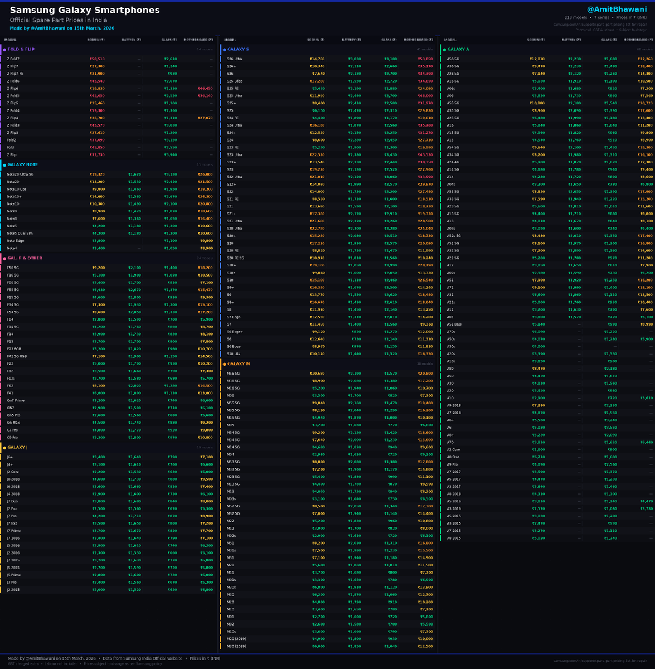Open the samsung.com spare-part pricing link under the header
Screen dimensions: 655x669
pos(600,25)
